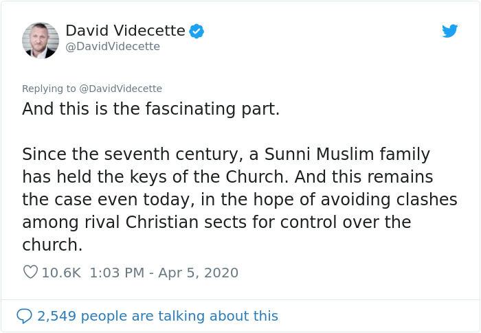The width and height of the screenshot is (481, 333).
Task: Open the David Videcette display name
Action: tap(125, 31)
